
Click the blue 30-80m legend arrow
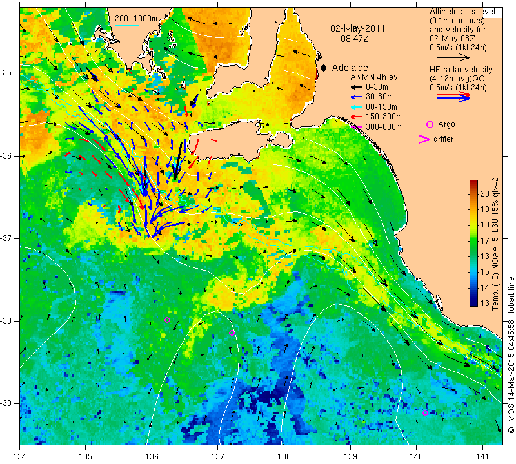coord(357,97)
